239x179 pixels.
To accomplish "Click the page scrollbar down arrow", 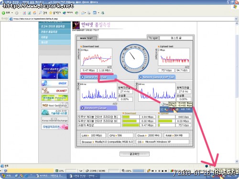I will 237,161.
